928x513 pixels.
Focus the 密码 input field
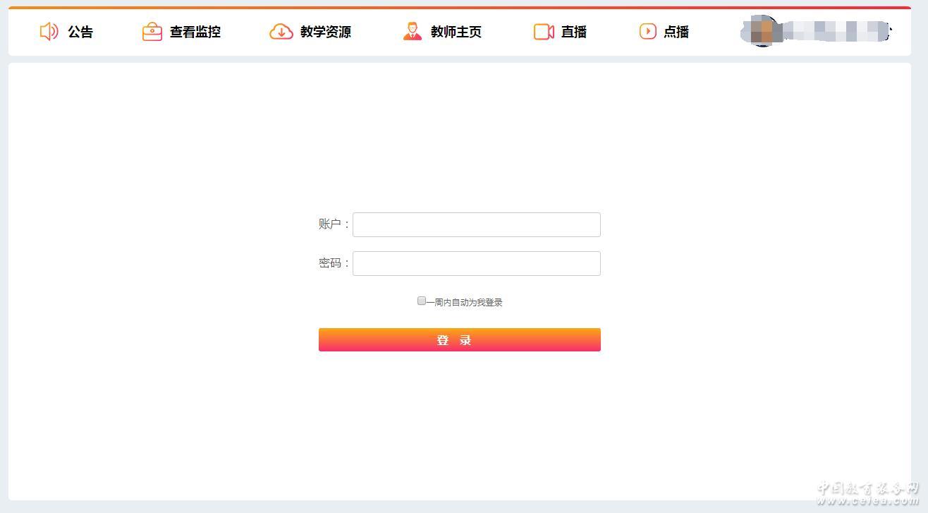pyautogui.click(x=476, y=263)
